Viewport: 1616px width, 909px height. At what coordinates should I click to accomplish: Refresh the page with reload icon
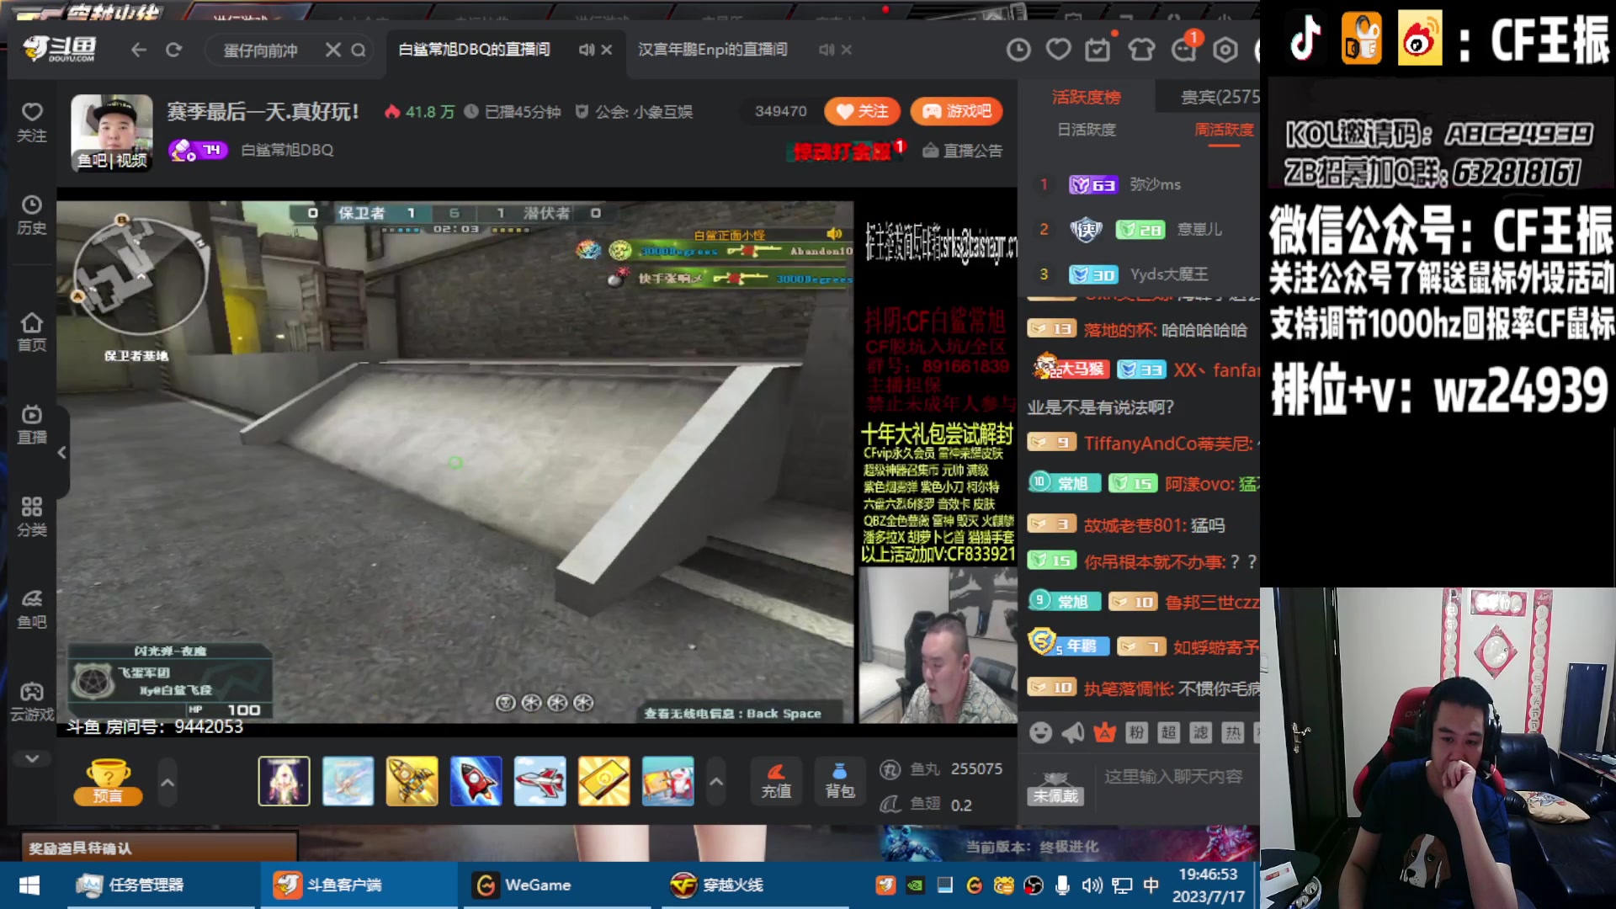pyautogui.click(x=173, y=50)
